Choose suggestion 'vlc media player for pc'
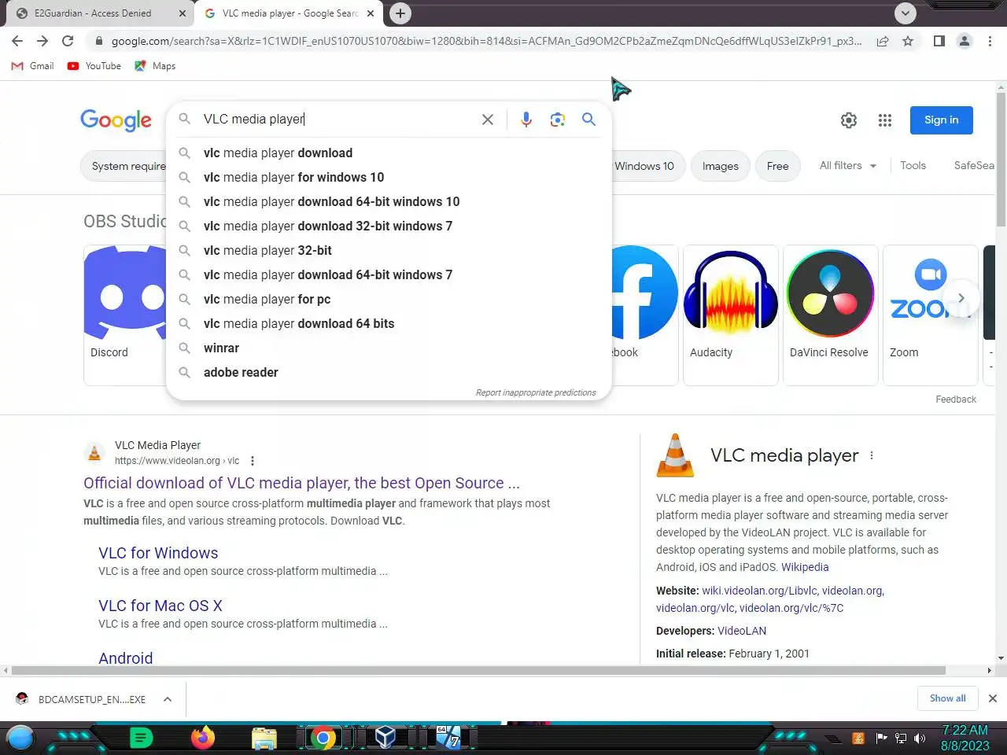 click(389, 300)
